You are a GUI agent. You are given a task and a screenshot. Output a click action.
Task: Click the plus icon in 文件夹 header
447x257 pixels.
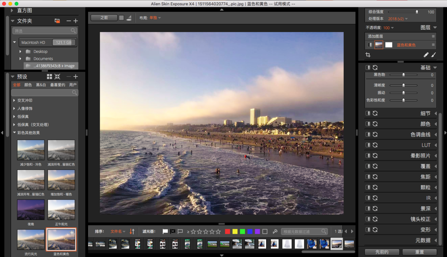pos(75,21)
